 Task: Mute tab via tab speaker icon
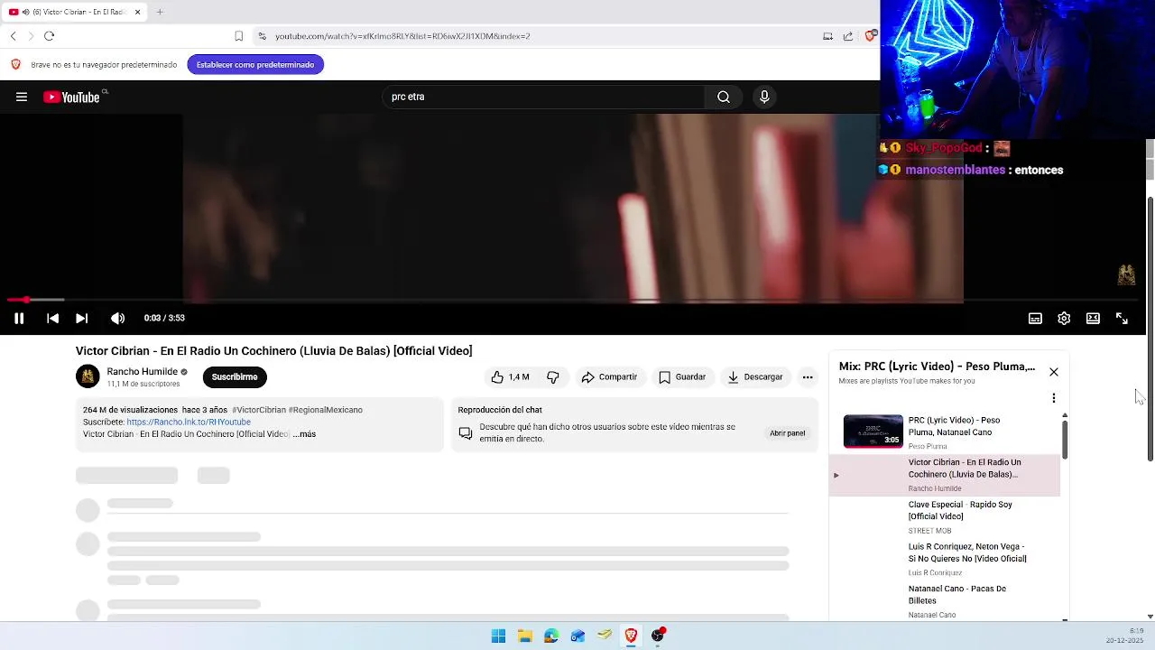click(24, 12)
